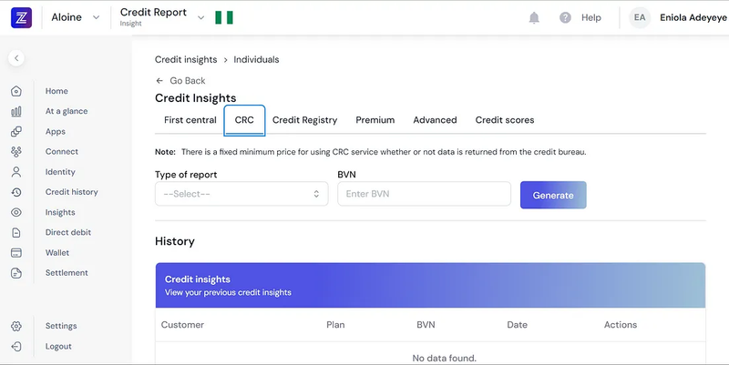Open the Settings gear icon
729x365 pixels.
(x=16, y=326)
